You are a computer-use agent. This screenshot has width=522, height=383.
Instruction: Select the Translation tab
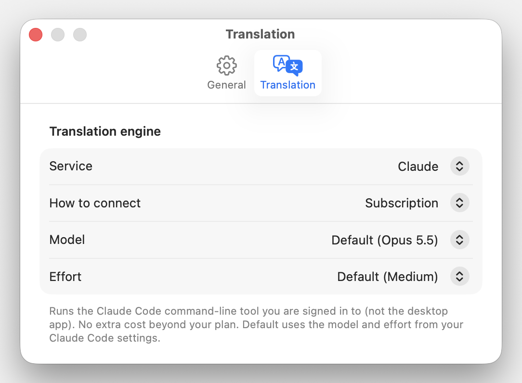coord(287,73)
